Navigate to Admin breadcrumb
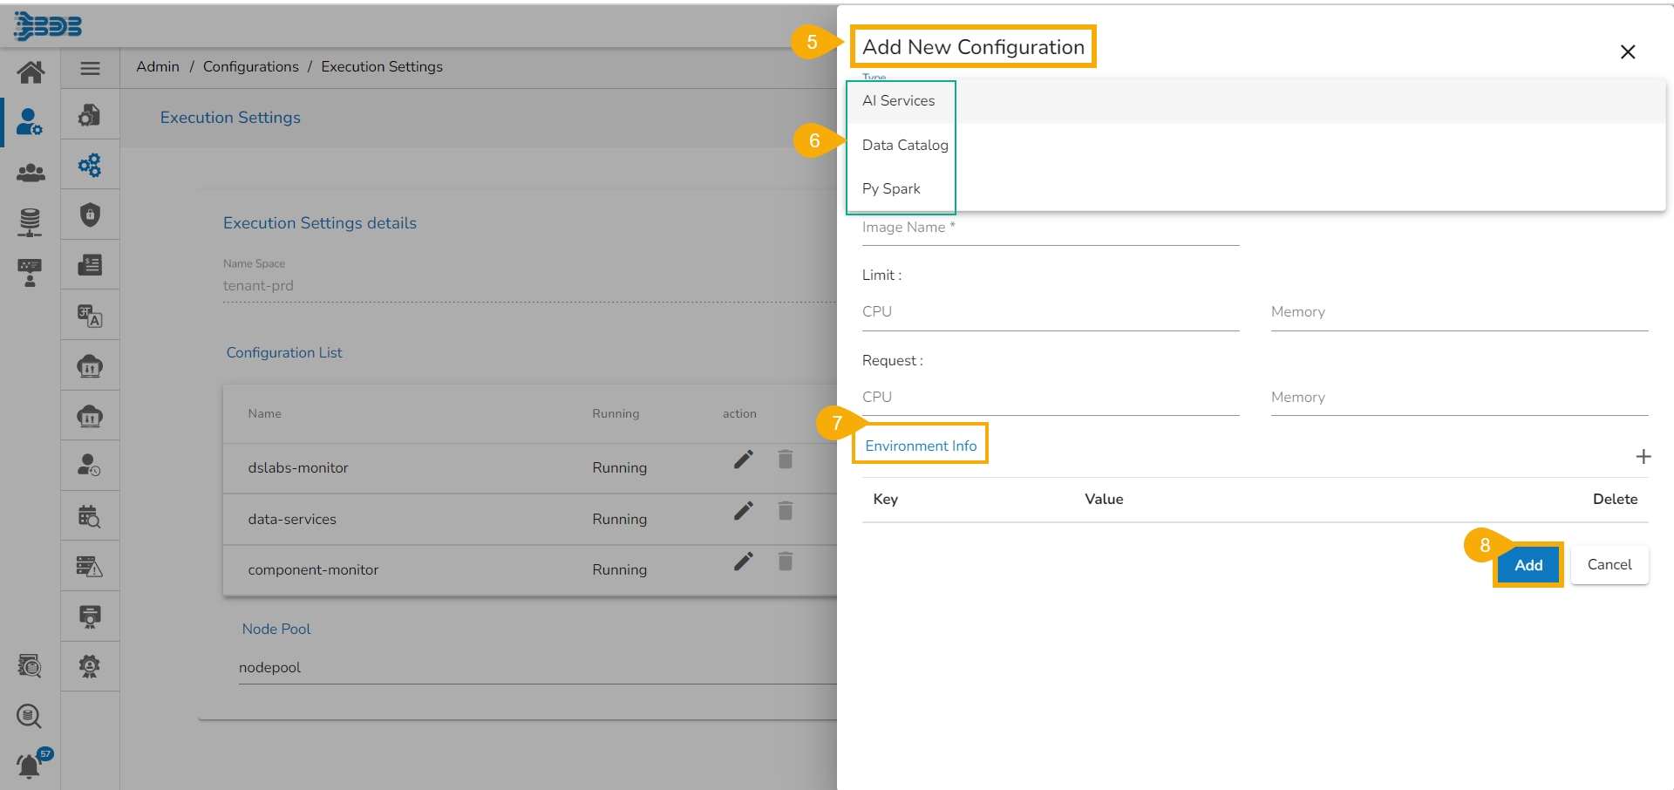Viewport: 1674px width, 790px height. (x=158, y=67)
